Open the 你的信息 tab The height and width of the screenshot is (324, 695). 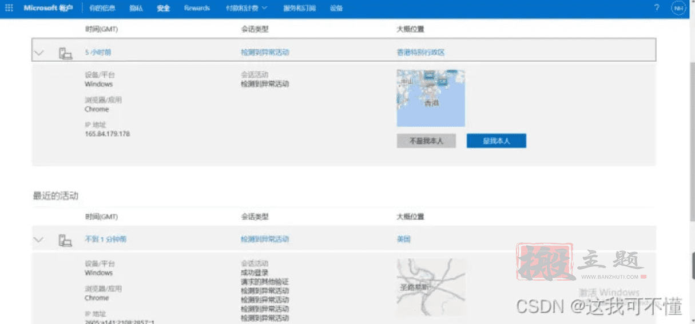[102, 8]
